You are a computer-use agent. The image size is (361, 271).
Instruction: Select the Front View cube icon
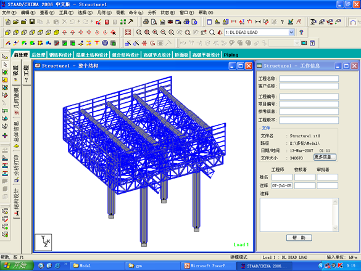click(x=7, y=33)
